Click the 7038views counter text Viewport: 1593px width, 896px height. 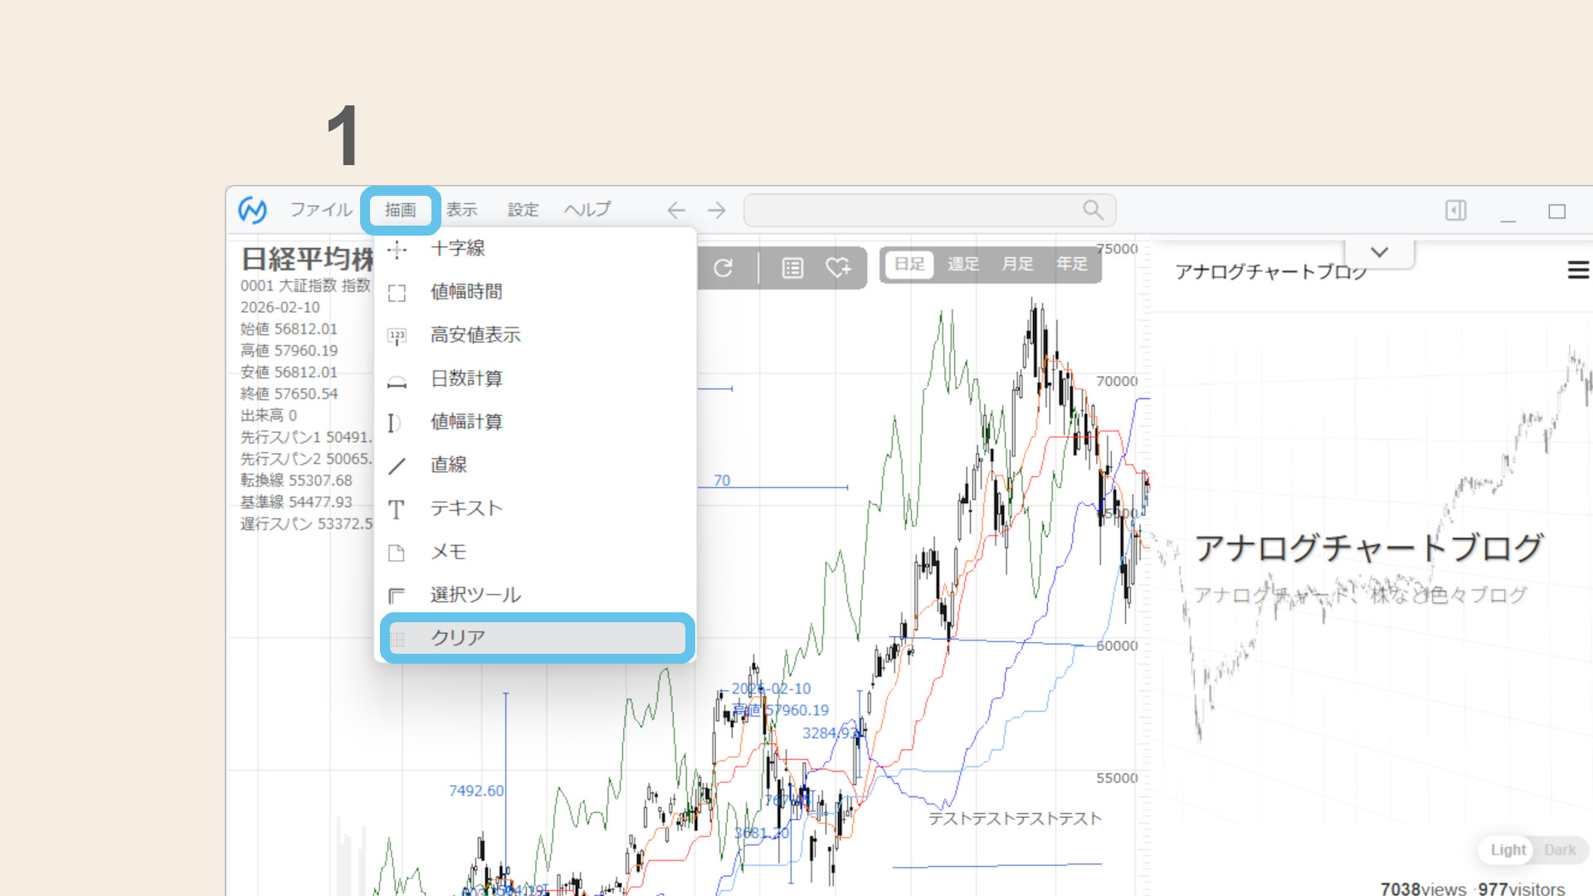[x=1423, y=889]
